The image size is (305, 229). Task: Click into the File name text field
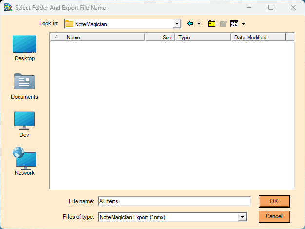pos(174,201)
